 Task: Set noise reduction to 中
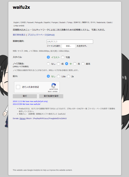[x=67, y=64]
